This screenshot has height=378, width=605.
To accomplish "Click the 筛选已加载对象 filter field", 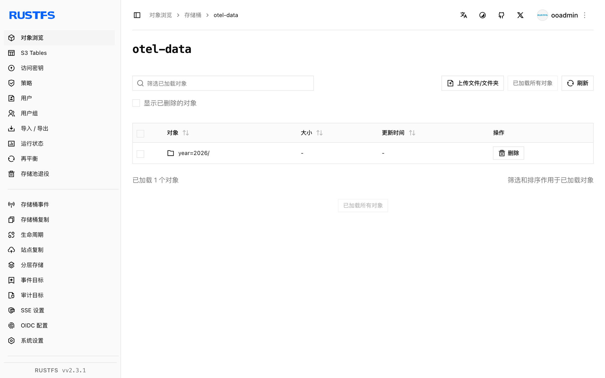I will [223, 83].
